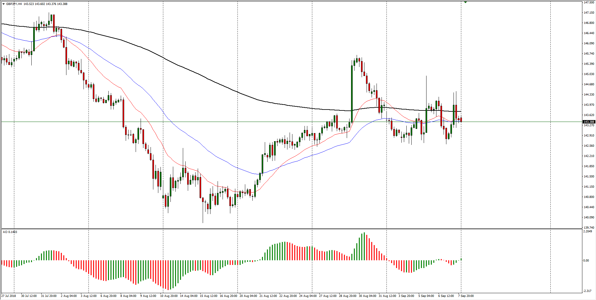Screen dimensions: 596x300
Task: Open the dropdown arrow beside GBPJPY,H4
Action: (x=3, y=4)
